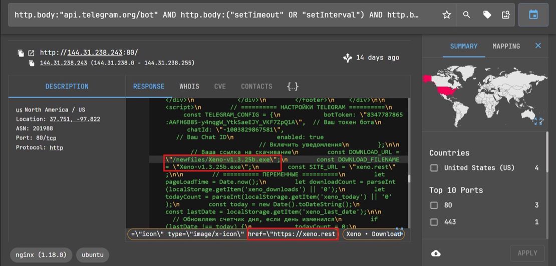Image resolution: width=556 pixels, height=266 pixels.
Task: Copy the IP range line 144.31.238.243
Action: pyautogui.click(x=32, y=63)
